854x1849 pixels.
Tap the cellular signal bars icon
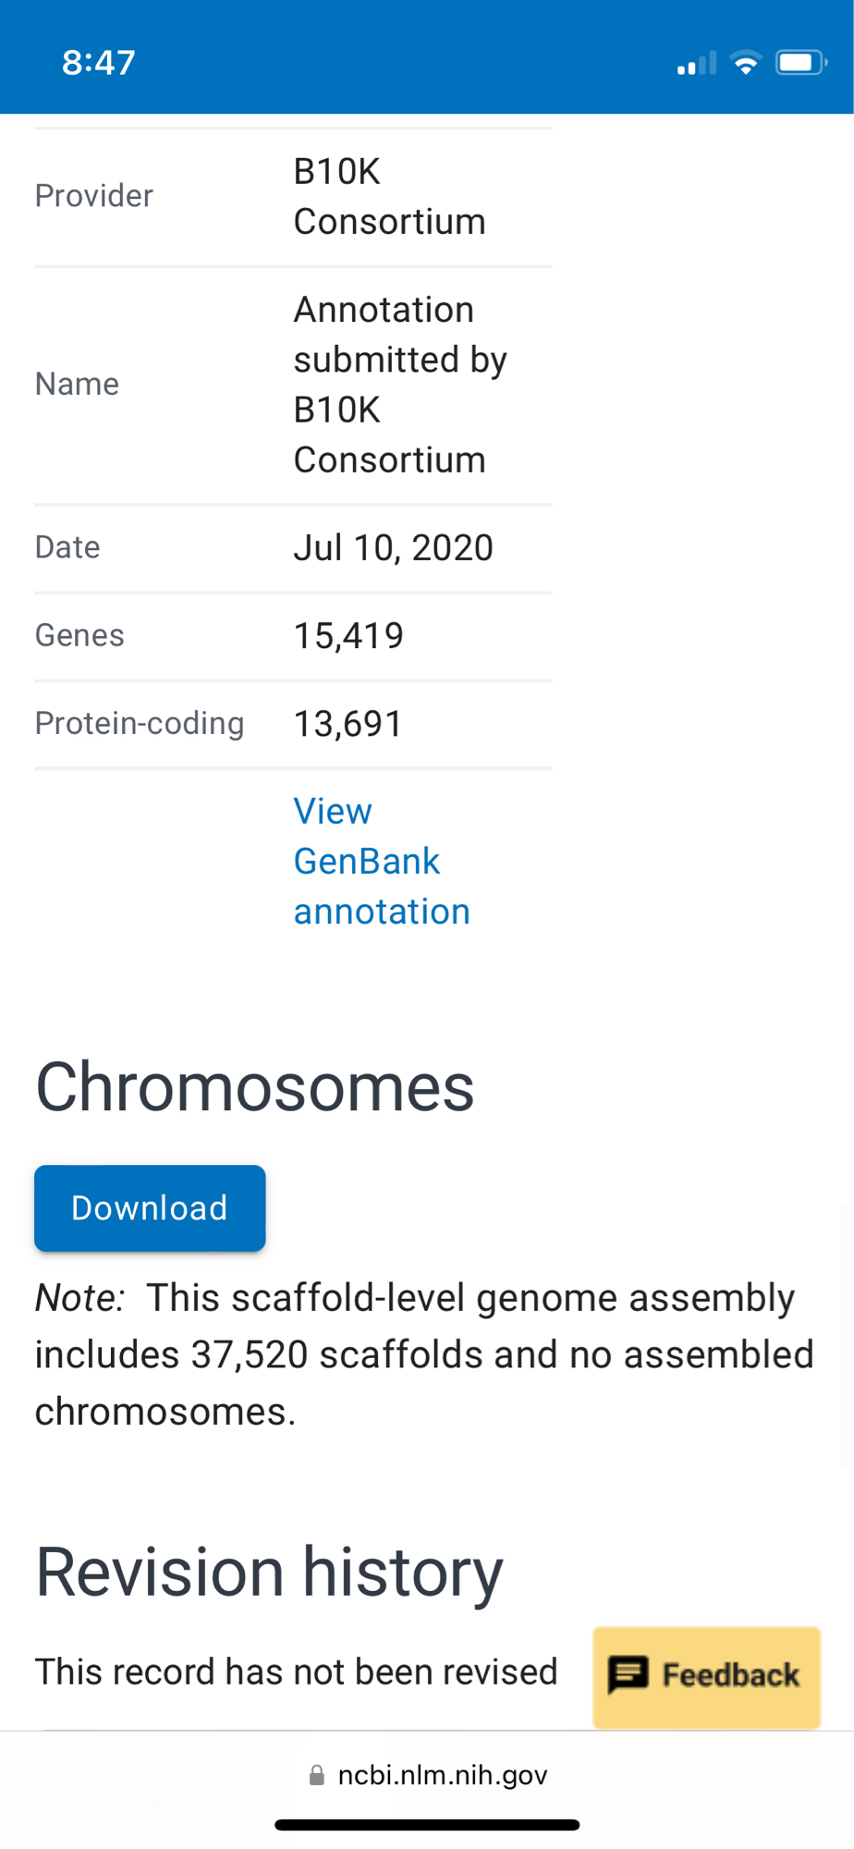[x=697, y=64]
